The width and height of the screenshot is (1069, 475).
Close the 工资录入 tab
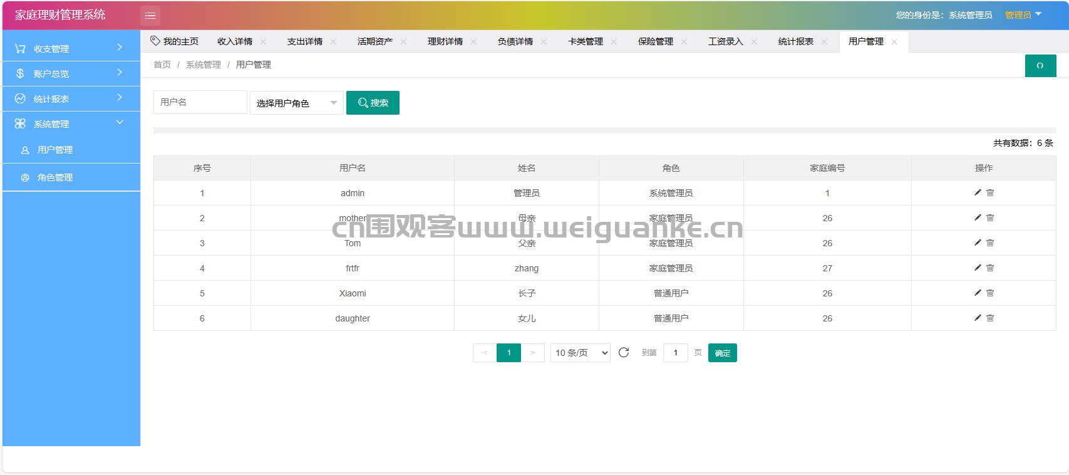[x=754, y=42]
